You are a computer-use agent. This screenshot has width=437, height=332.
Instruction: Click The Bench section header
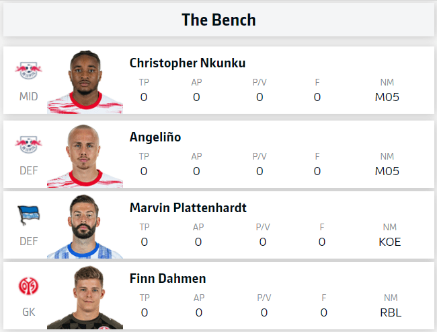[218, 20]
